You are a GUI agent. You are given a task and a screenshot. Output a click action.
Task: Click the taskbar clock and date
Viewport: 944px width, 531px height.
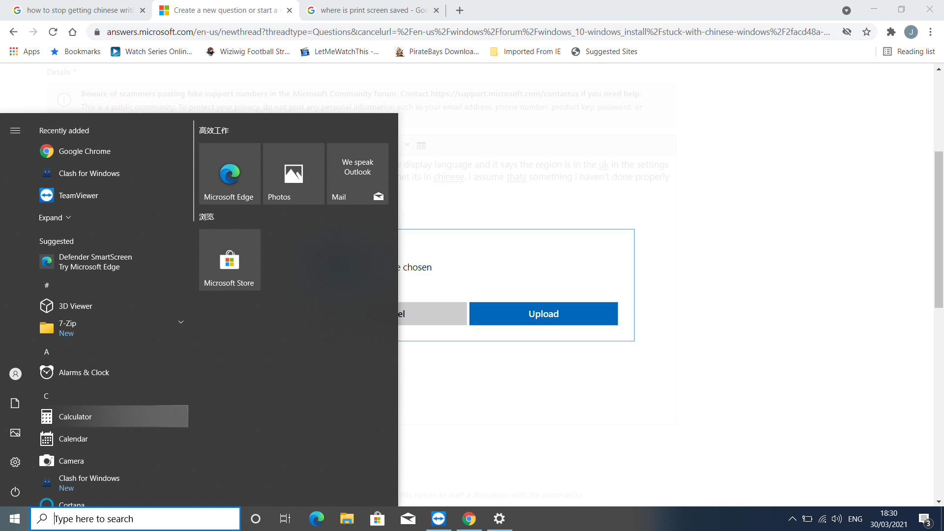(x=888, y=519)
